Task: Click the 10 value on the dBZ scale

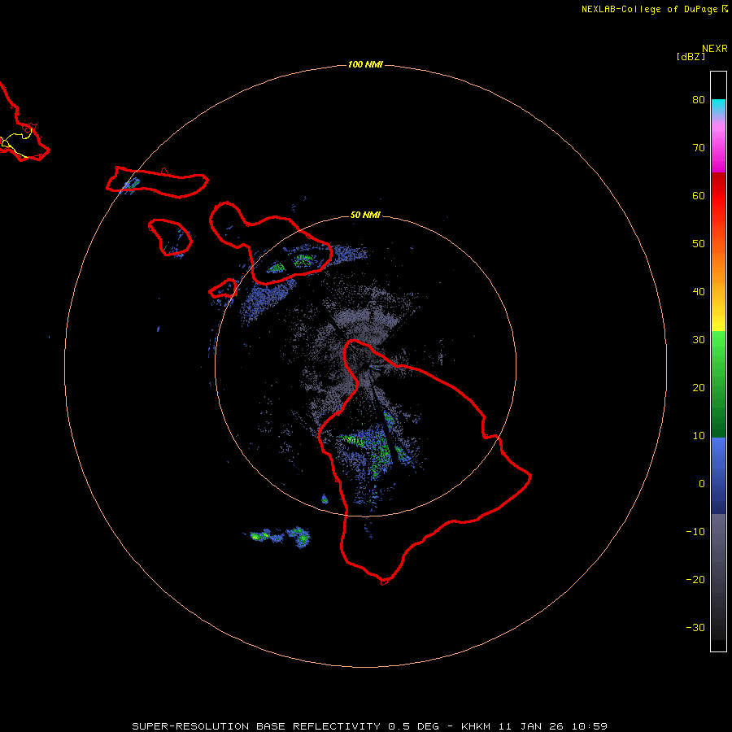Action: coord(699,436)
